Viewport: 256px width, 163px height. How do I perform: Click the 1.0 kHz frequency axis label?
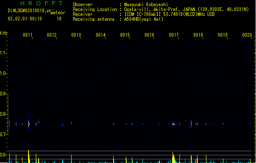coord(3,73)
